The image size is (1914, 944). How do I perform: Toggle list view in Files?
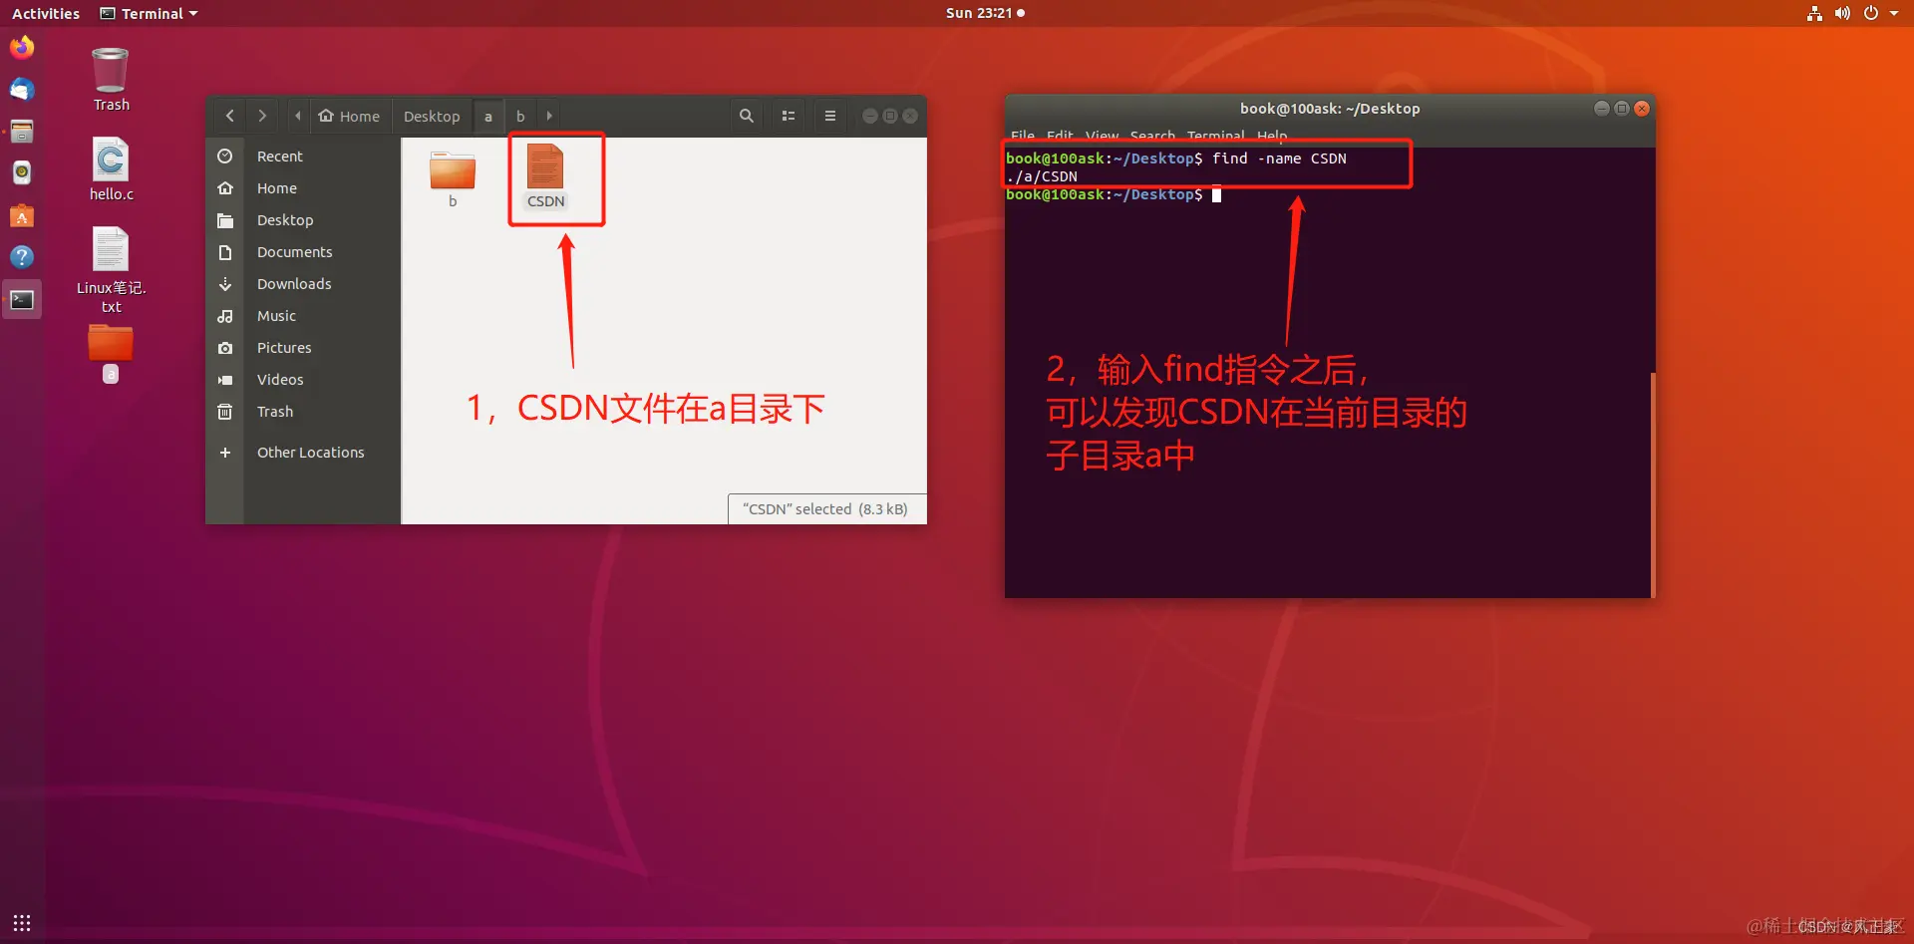tap(789, 116)
